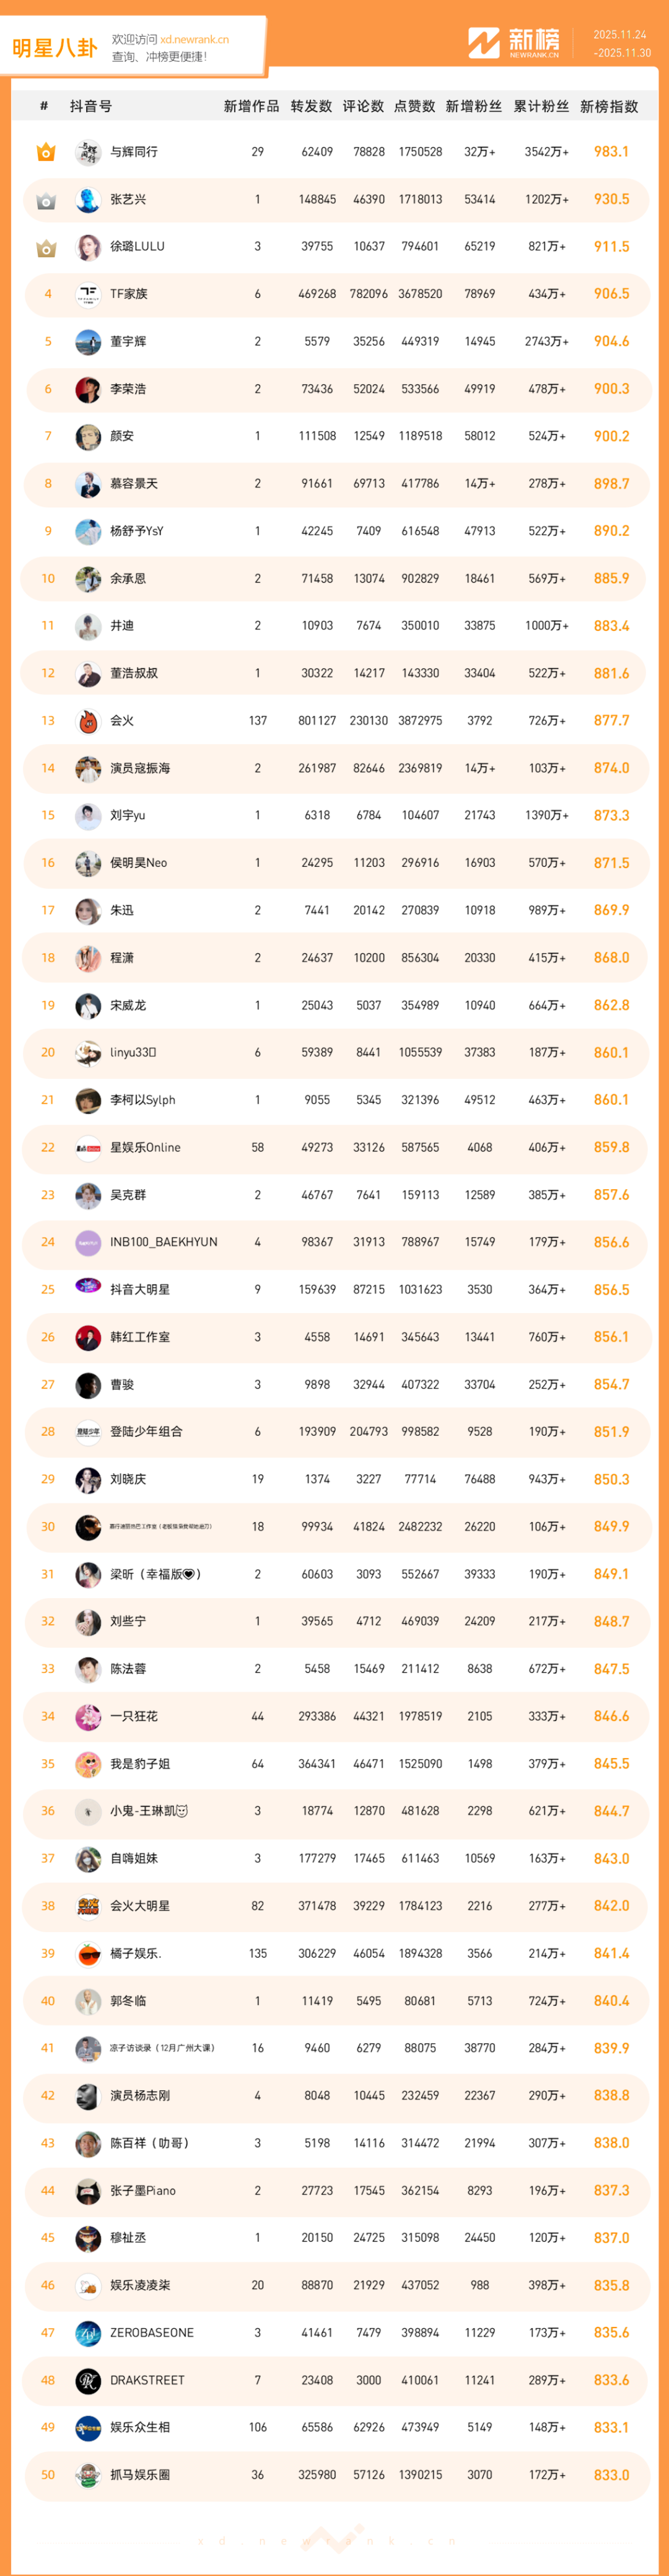
Task: Open the 董宇辉 account name
Action: pos(128,342)
